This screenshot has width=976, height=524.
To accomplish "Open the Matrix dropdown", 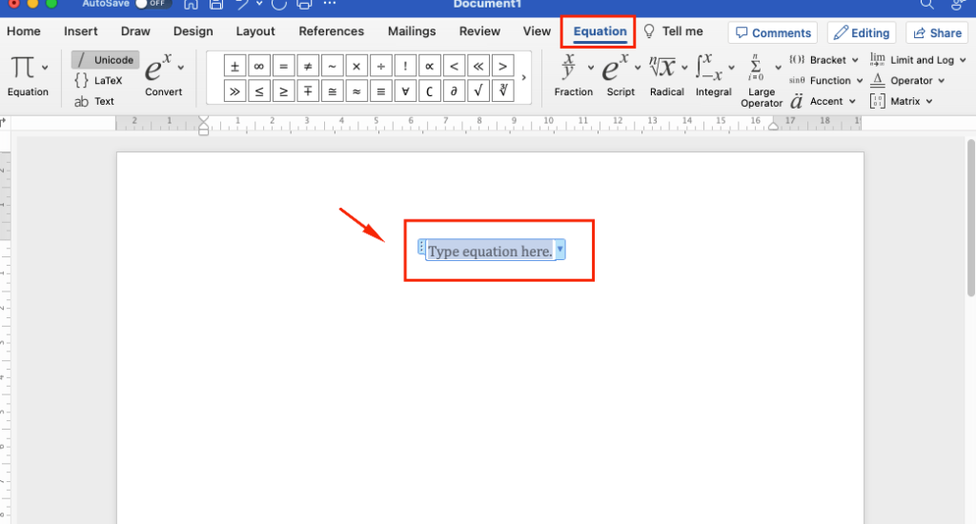I will tap(902, 101).
